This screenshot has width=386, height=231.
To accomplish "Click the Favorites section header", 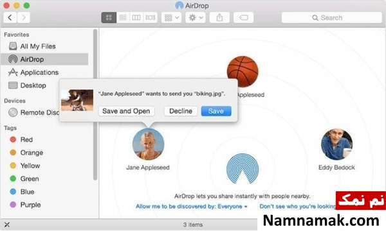I will [17, 35].
